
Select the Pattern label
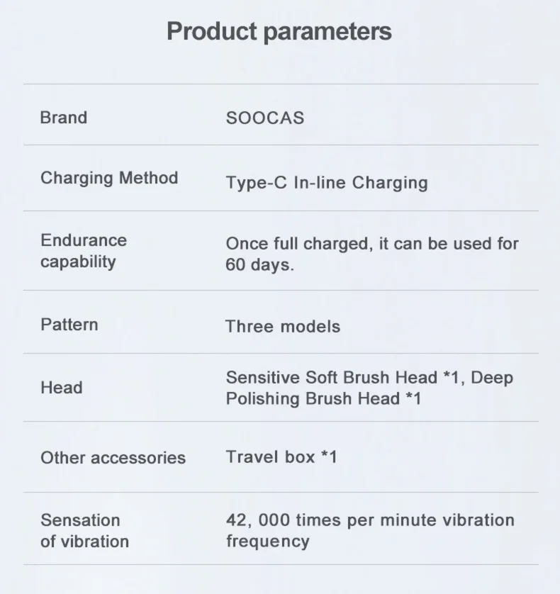[x=69, y=325]
